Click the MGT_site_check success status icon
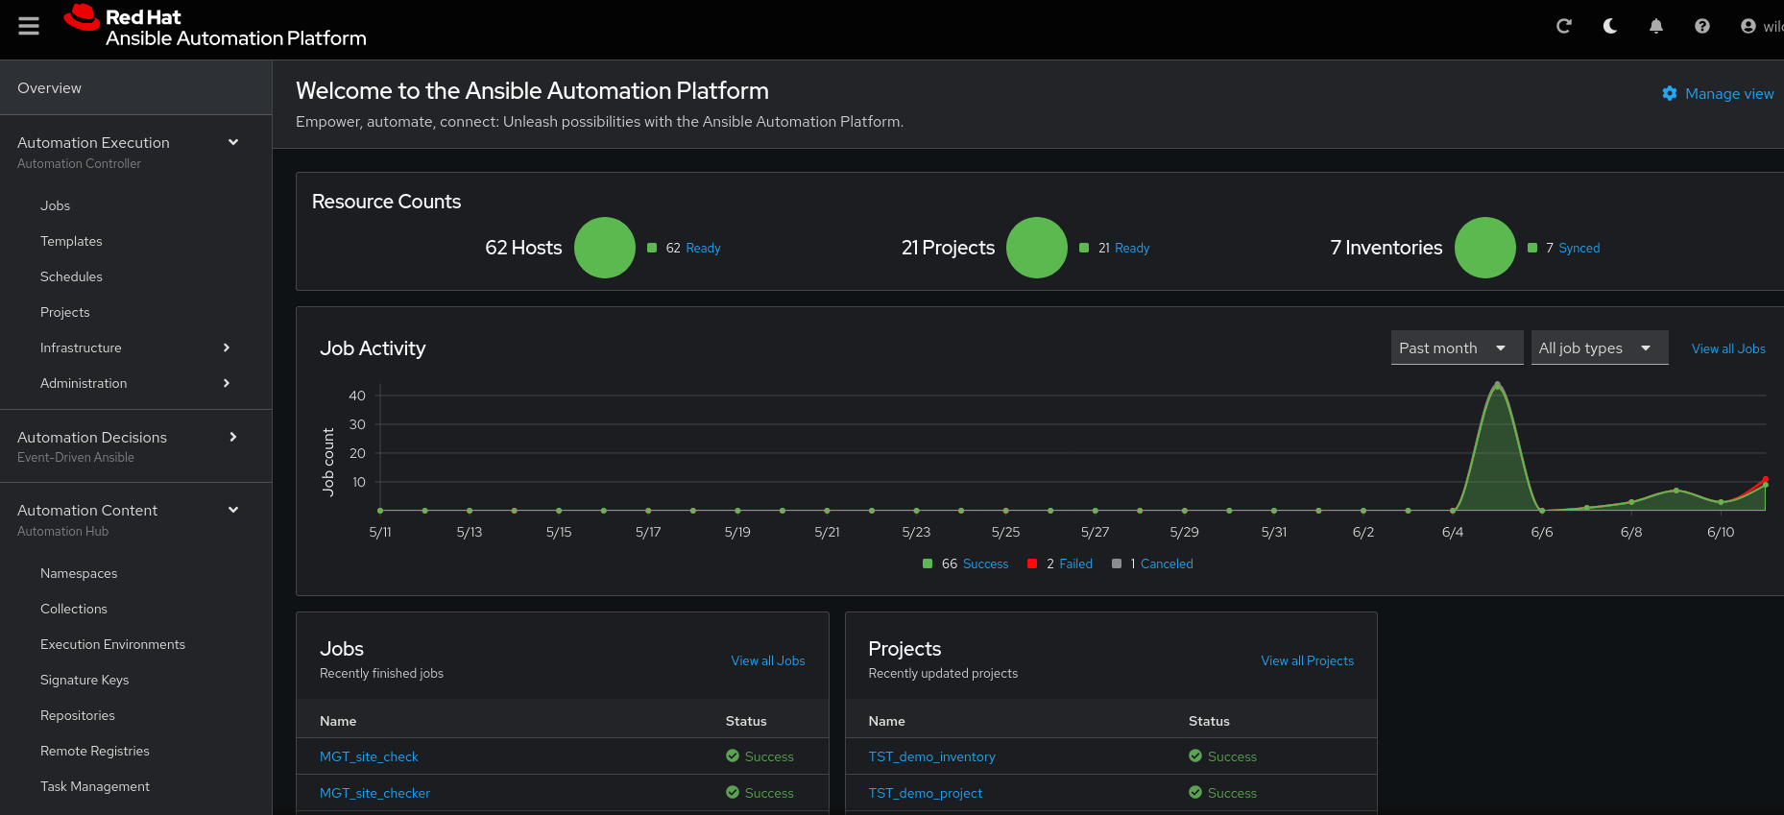The image size is (1784, 815). [733, 756]
